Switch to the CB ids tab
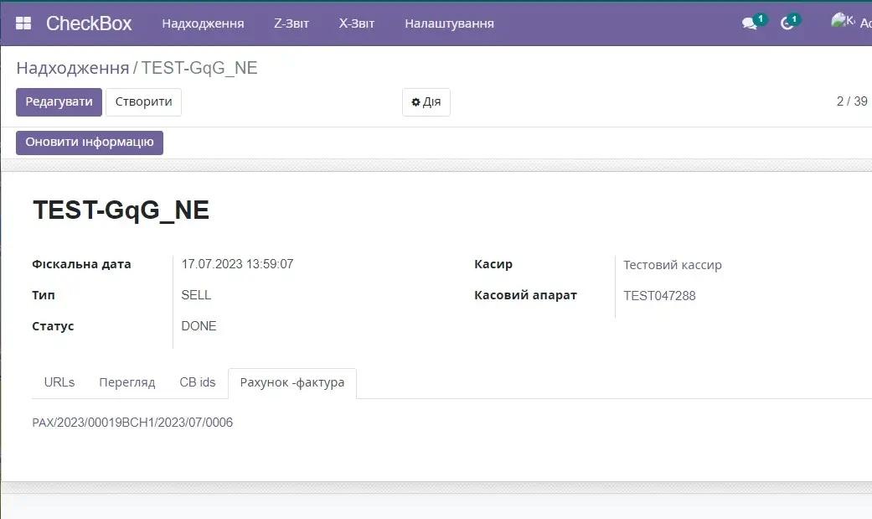 coord(198,382)
